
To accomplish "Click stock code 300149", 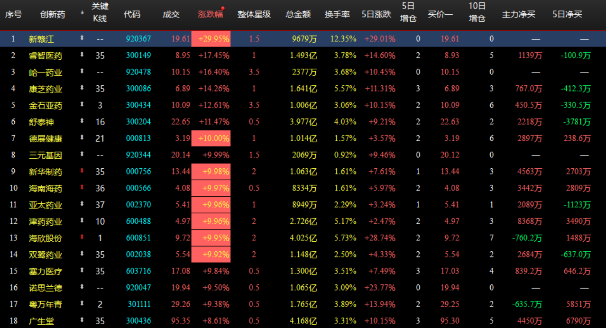I will point(138,55).
